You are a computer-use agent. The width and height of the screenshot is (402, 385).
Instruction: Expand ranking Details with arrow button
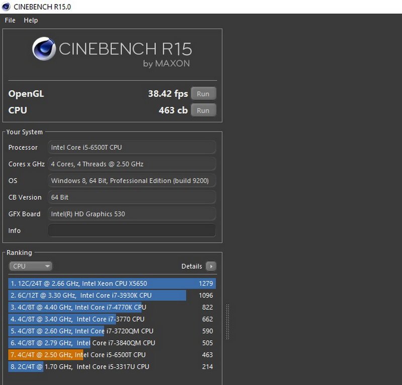(x=211, y=266)
